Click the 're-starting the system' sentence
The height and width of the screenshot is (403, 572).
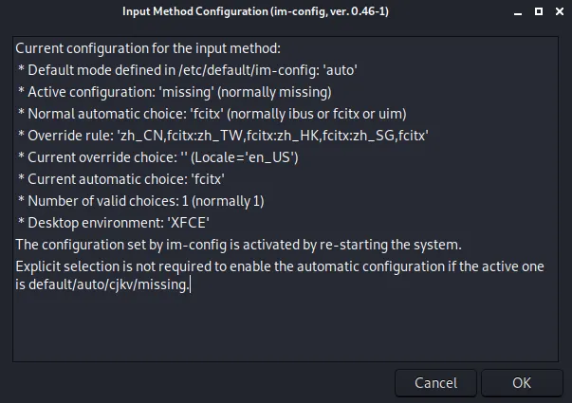(x=237, y=245)
